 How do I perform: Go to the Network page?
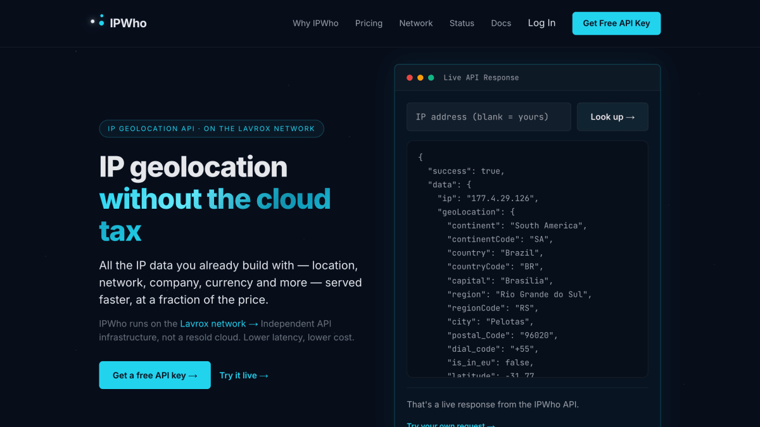point(416,23)
